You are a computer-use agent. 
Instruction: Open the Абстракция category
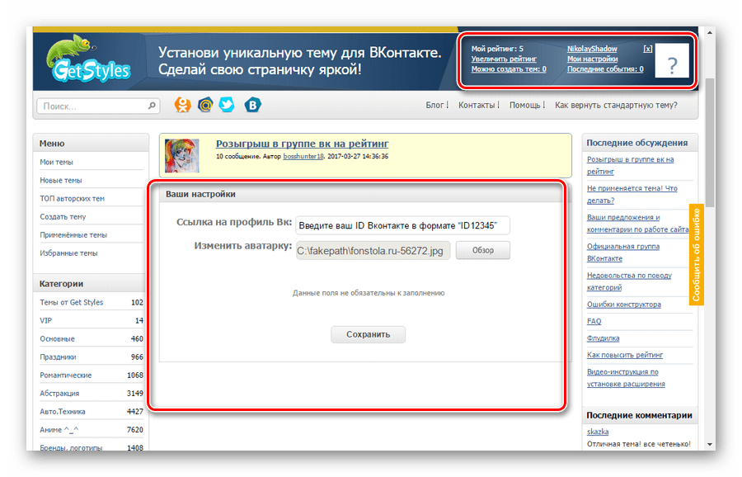[59, 394]
